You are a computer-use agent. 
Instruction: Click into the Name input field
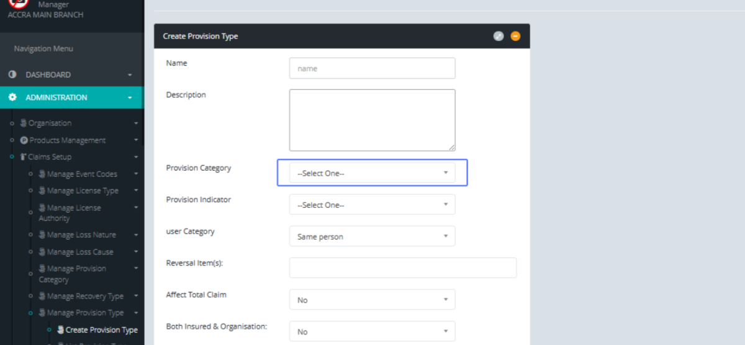coord(372,68)
